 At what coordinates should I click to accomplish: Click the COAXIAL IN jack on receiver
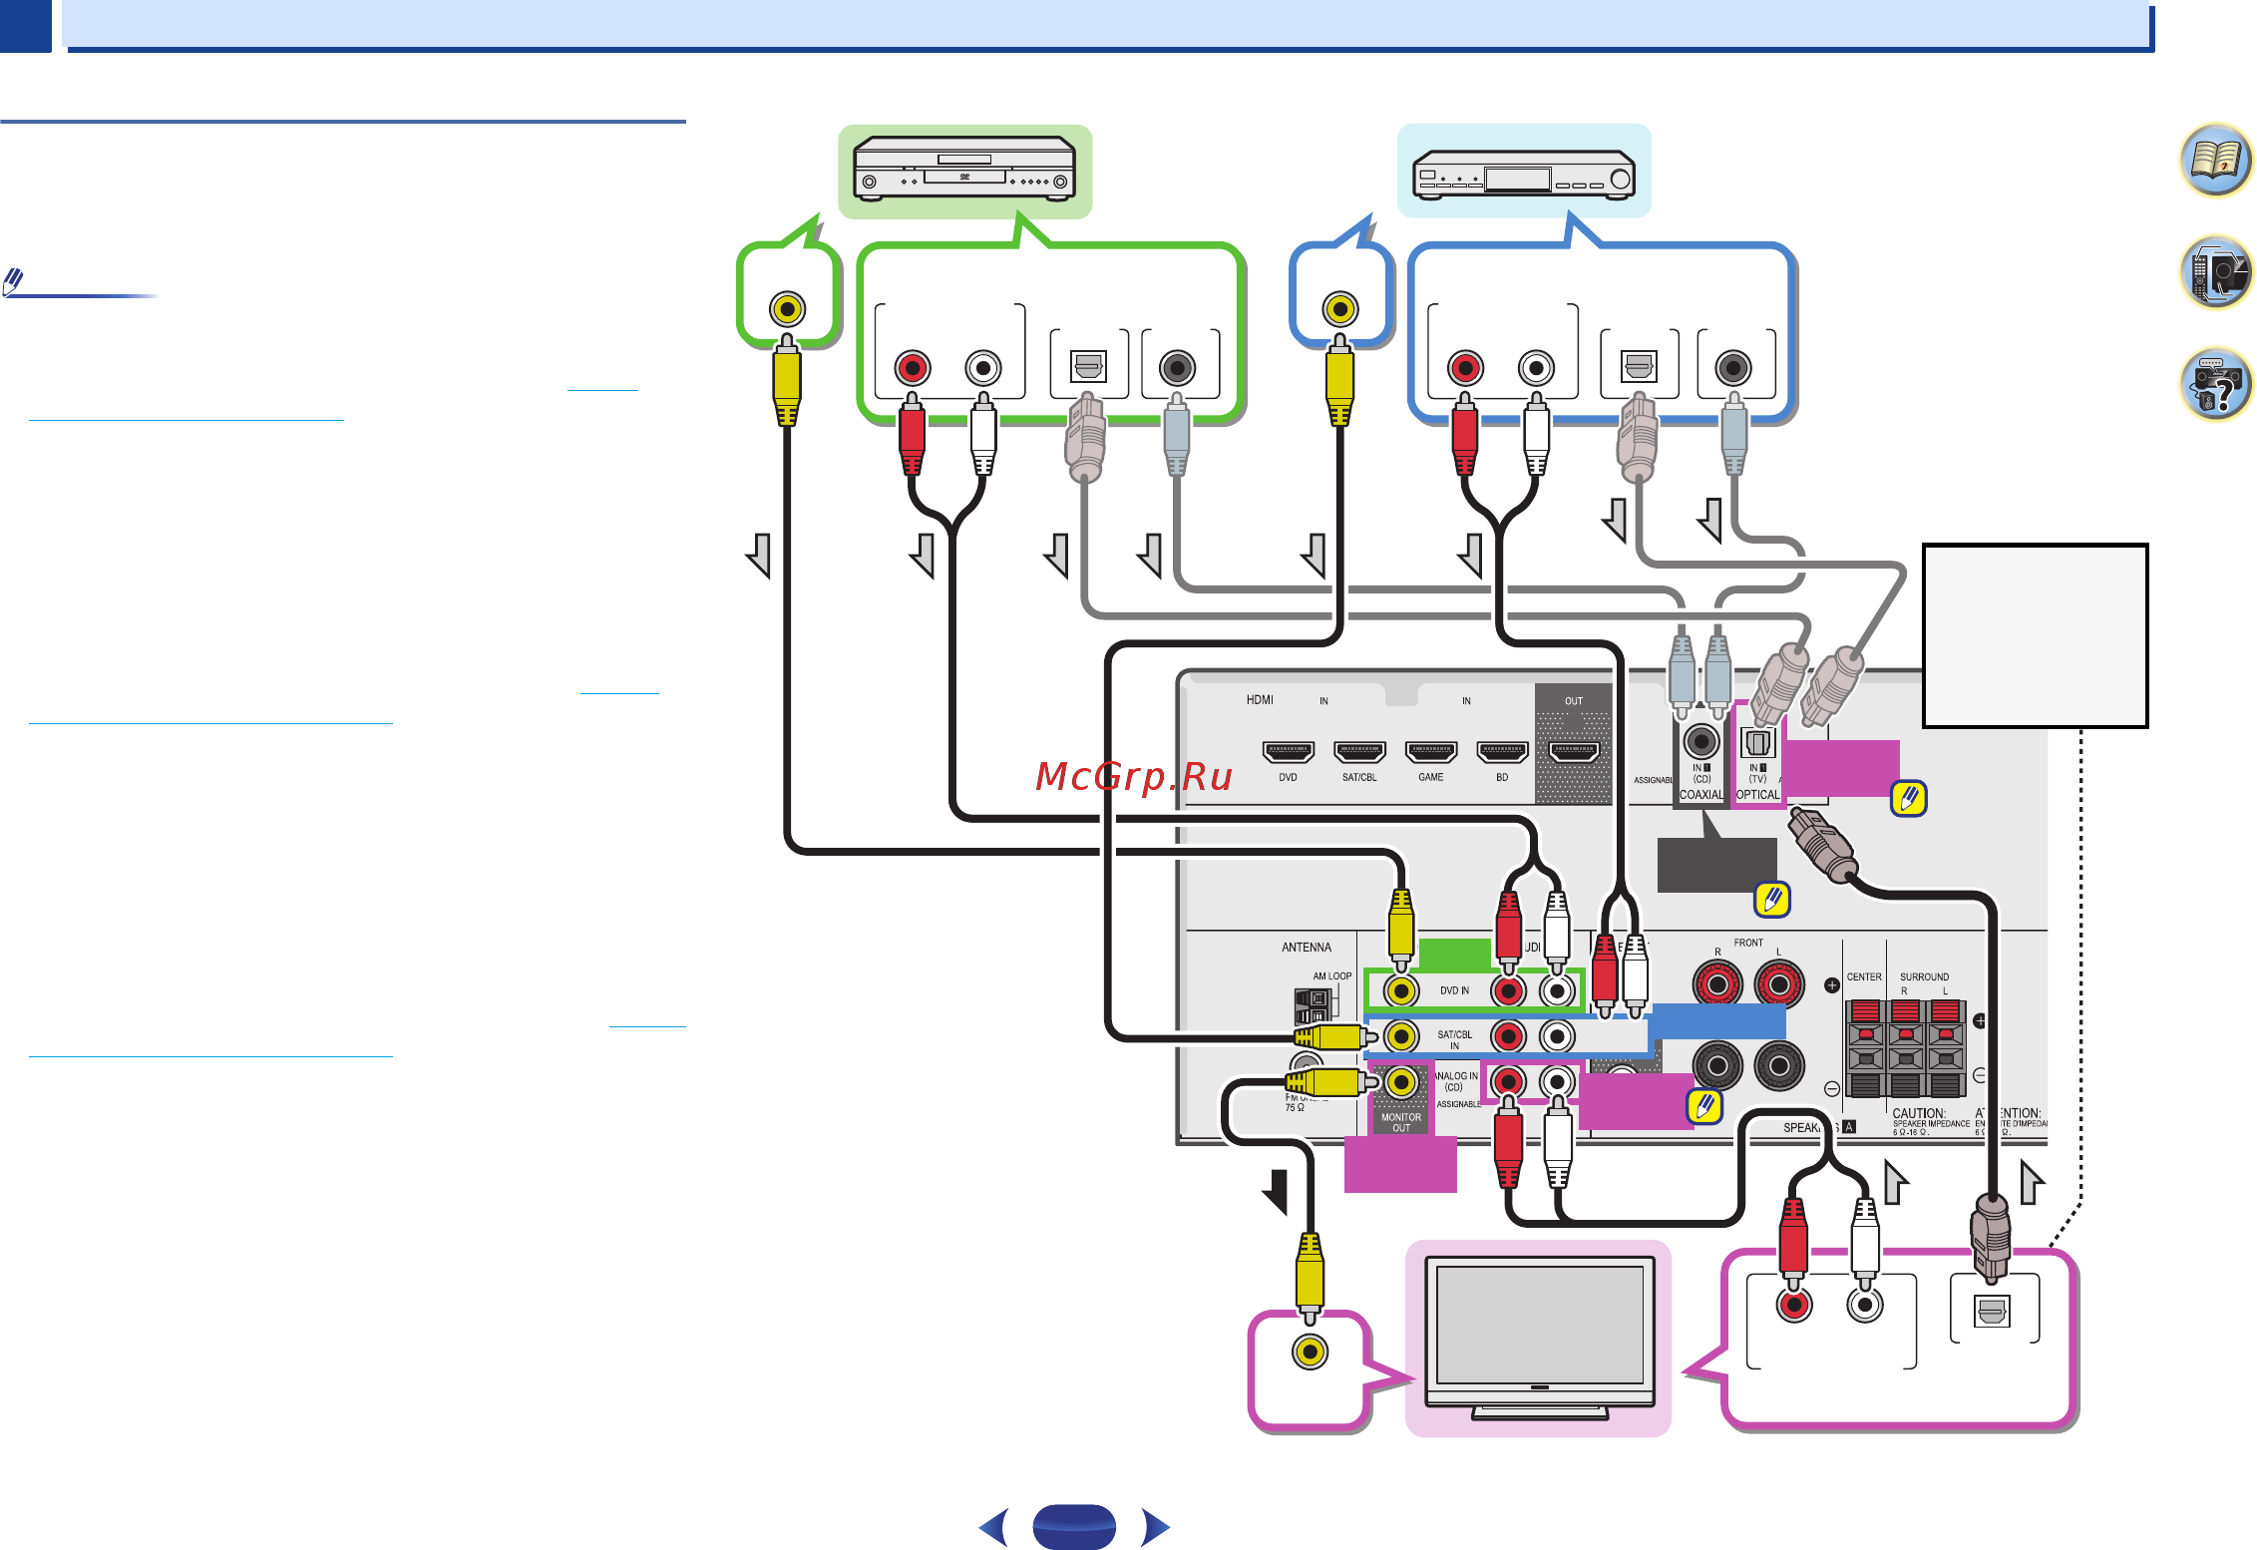click(x=1701, y=741)
